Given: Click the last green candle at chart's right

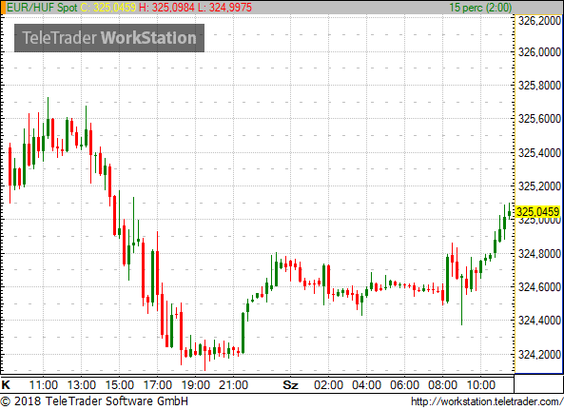Looking at the screenshot, I should 510,211.
